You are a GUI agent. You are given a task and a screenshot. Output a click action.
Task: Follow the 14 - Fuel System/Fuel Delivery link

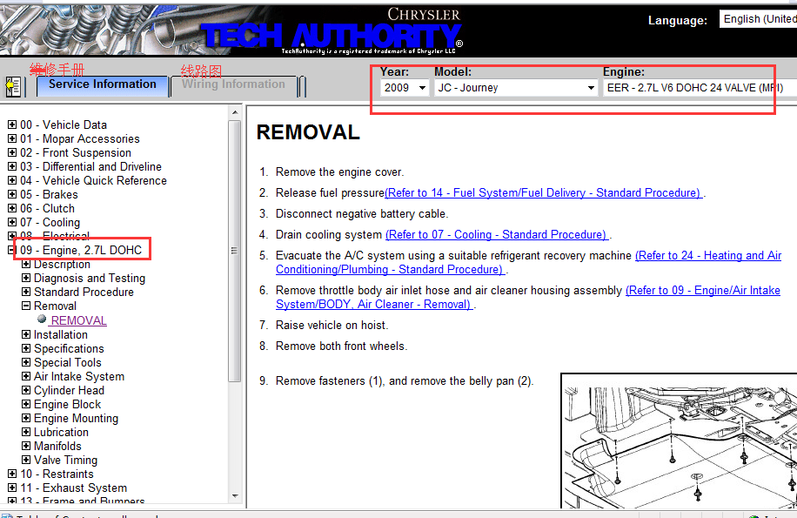543,192
